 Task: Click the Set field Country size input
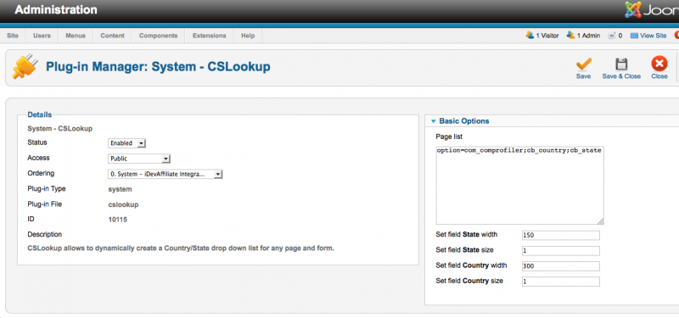coord(561,282)
